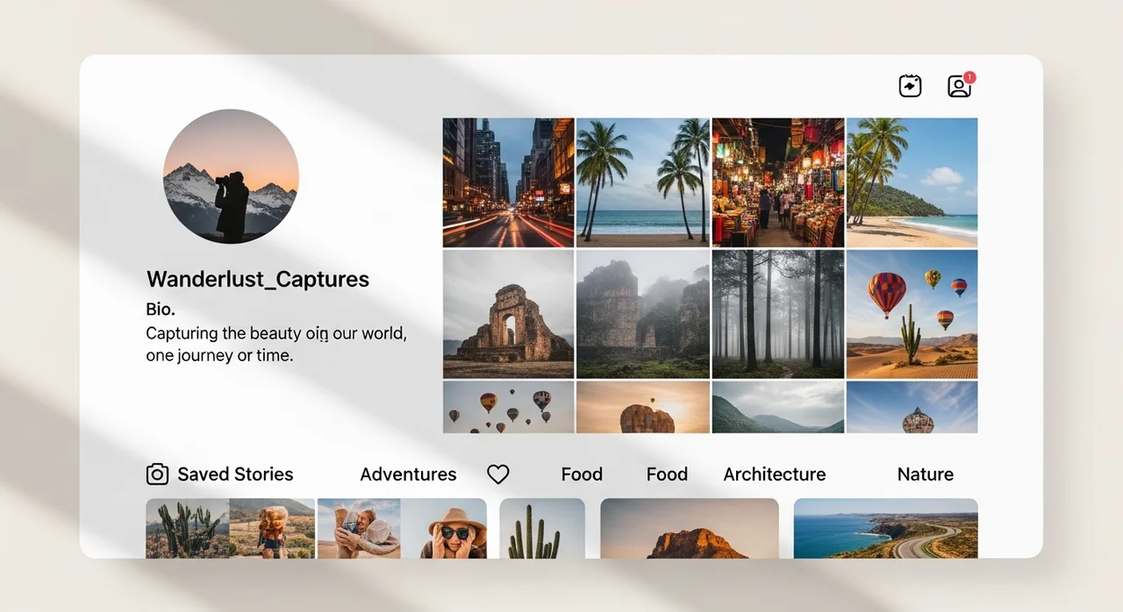Open the coastal road story thumbnail

(x=885, y=529)
